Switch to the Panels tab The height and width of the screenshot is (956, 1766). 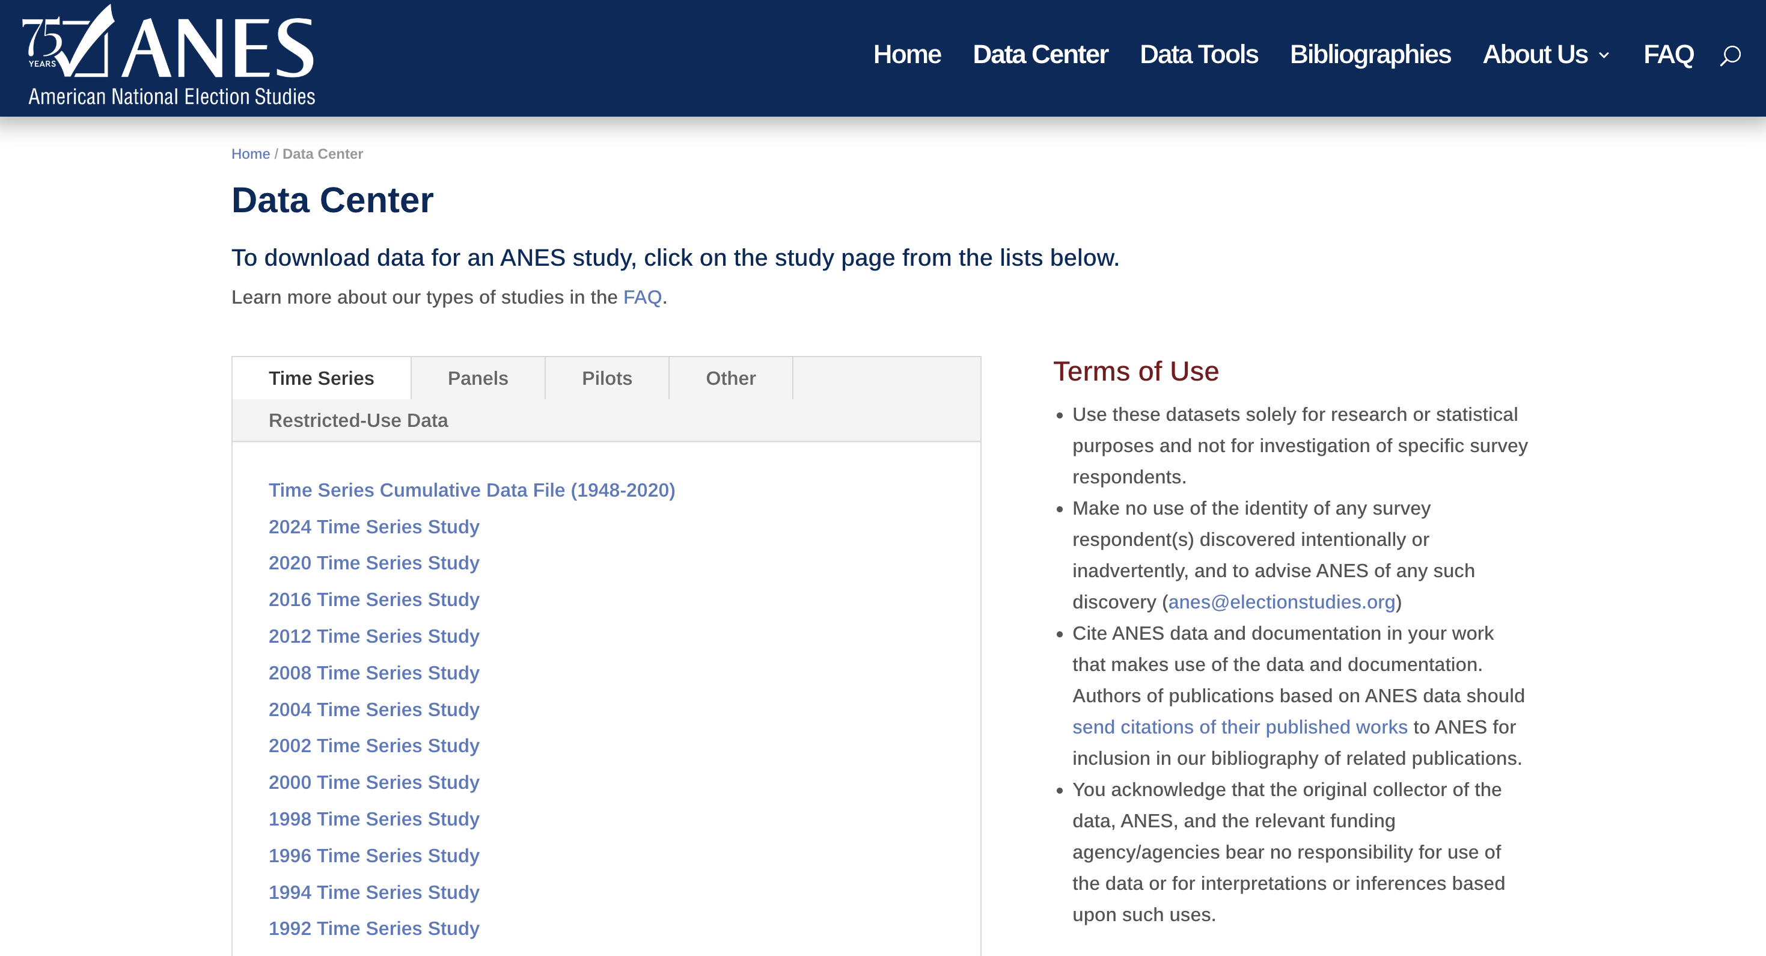pos(478,378)
